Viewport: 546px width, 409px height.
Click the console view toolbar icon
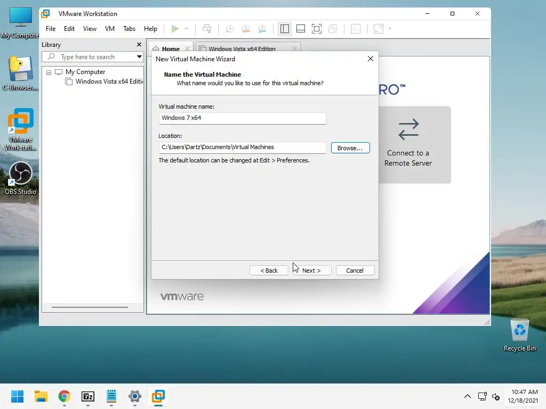click(356, 29)
